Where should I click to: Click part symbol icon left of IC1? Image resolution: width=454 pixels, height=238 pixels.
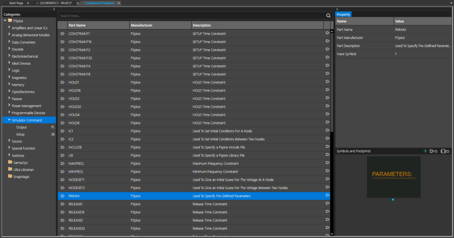pos(62,131)
